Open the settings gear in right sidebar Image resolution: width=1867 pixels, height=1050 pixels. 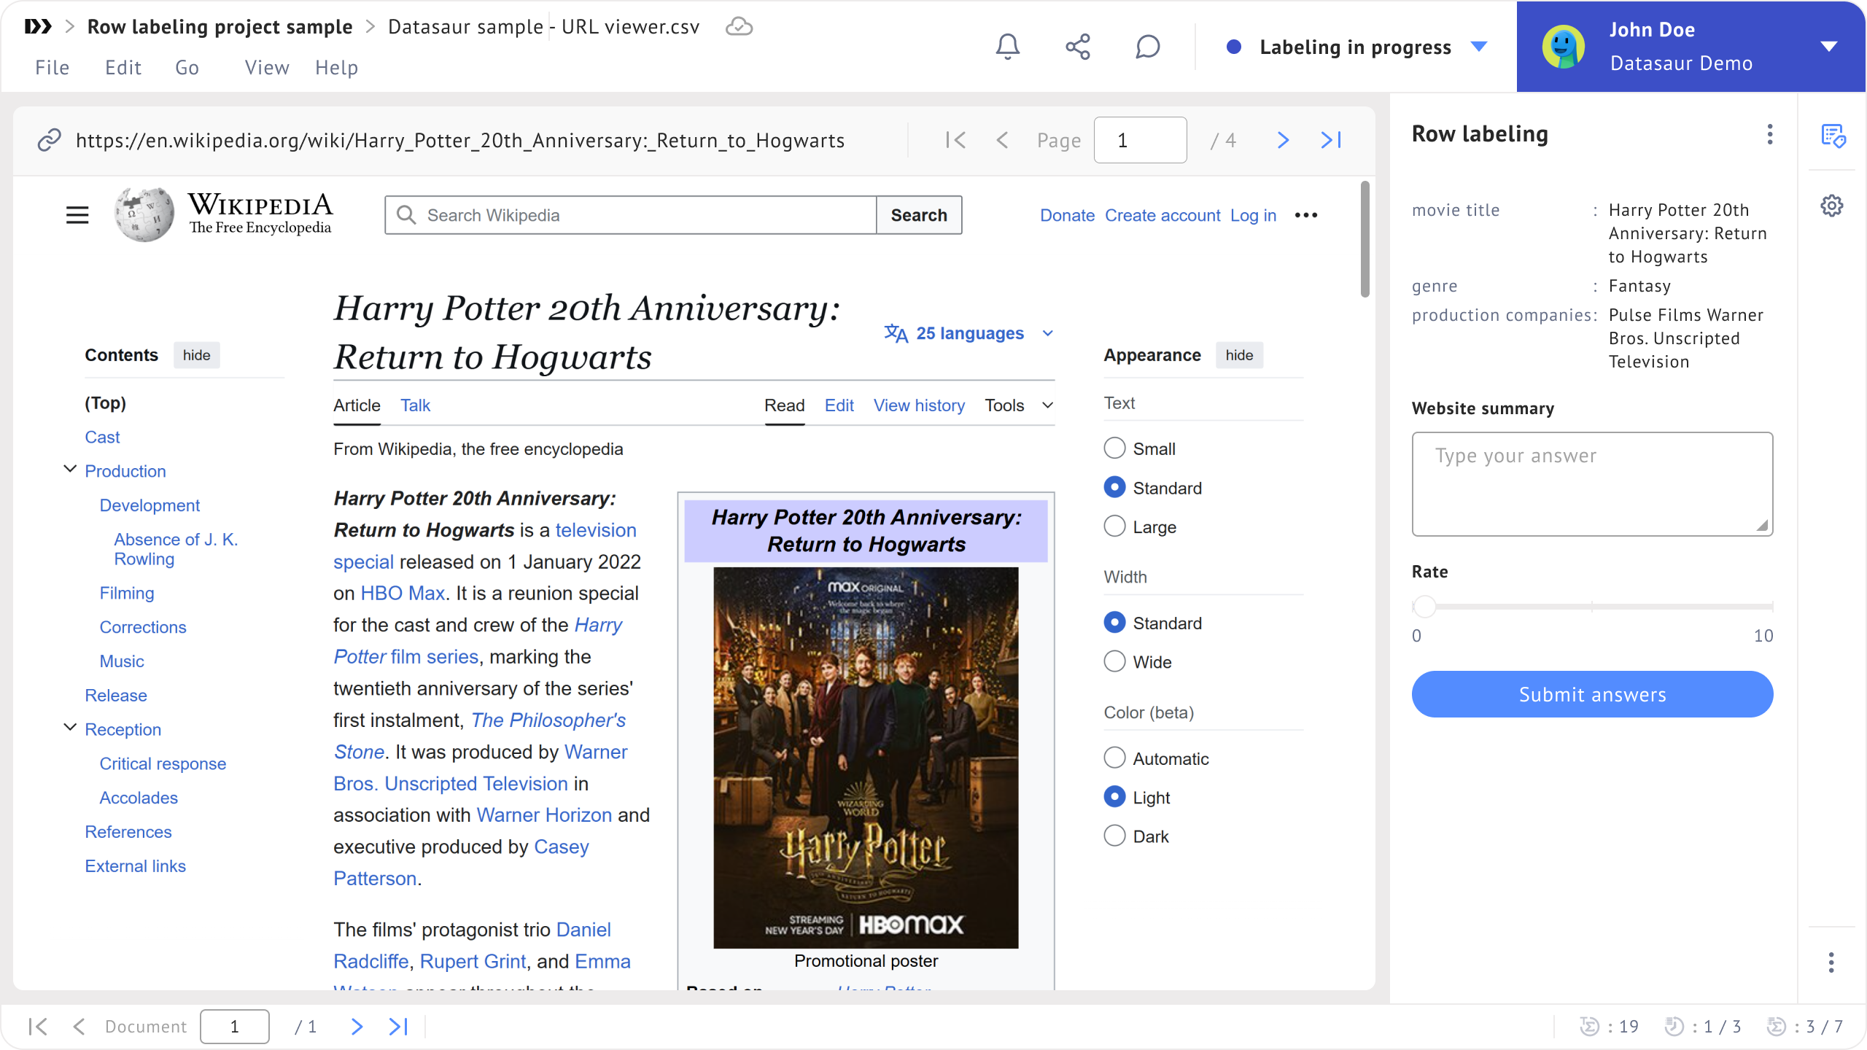(1831, 206)
